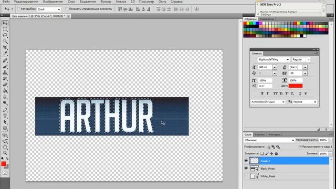336x189 pixels.
Task: Switch to the Навигатор tab
Action: (x=267, y=19)
